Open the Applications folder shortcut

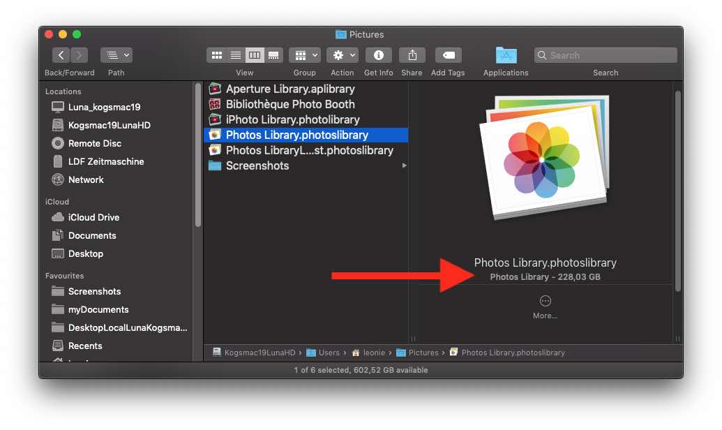coord(506,55)
